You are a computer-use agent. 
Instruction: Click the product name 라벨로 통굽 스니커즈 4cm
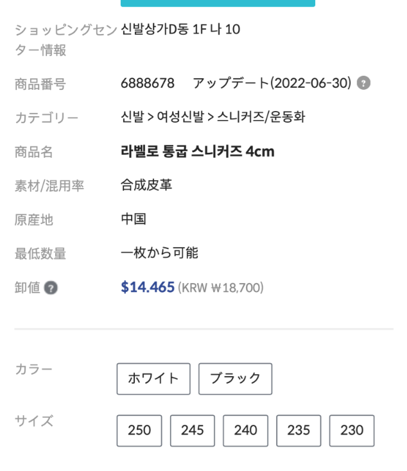(x=198, y=151)
